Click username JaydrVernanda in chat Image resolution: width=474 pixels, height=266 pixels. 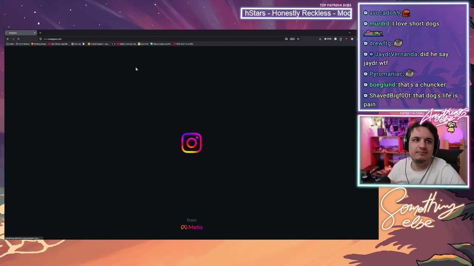click(x=396, y=54)
